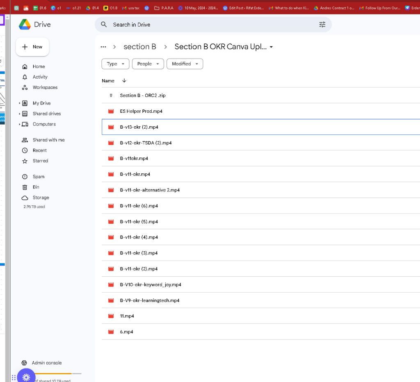The image size is (420, 382).
Task: Open 'o1.21' bookmark
Action: (74, 8)
